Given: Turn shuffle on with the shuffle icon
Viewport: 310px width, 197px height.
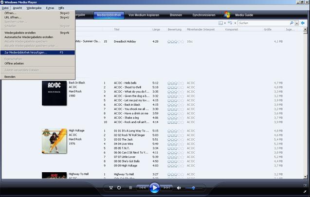Looking at the screenshot, I should (111, 188).
